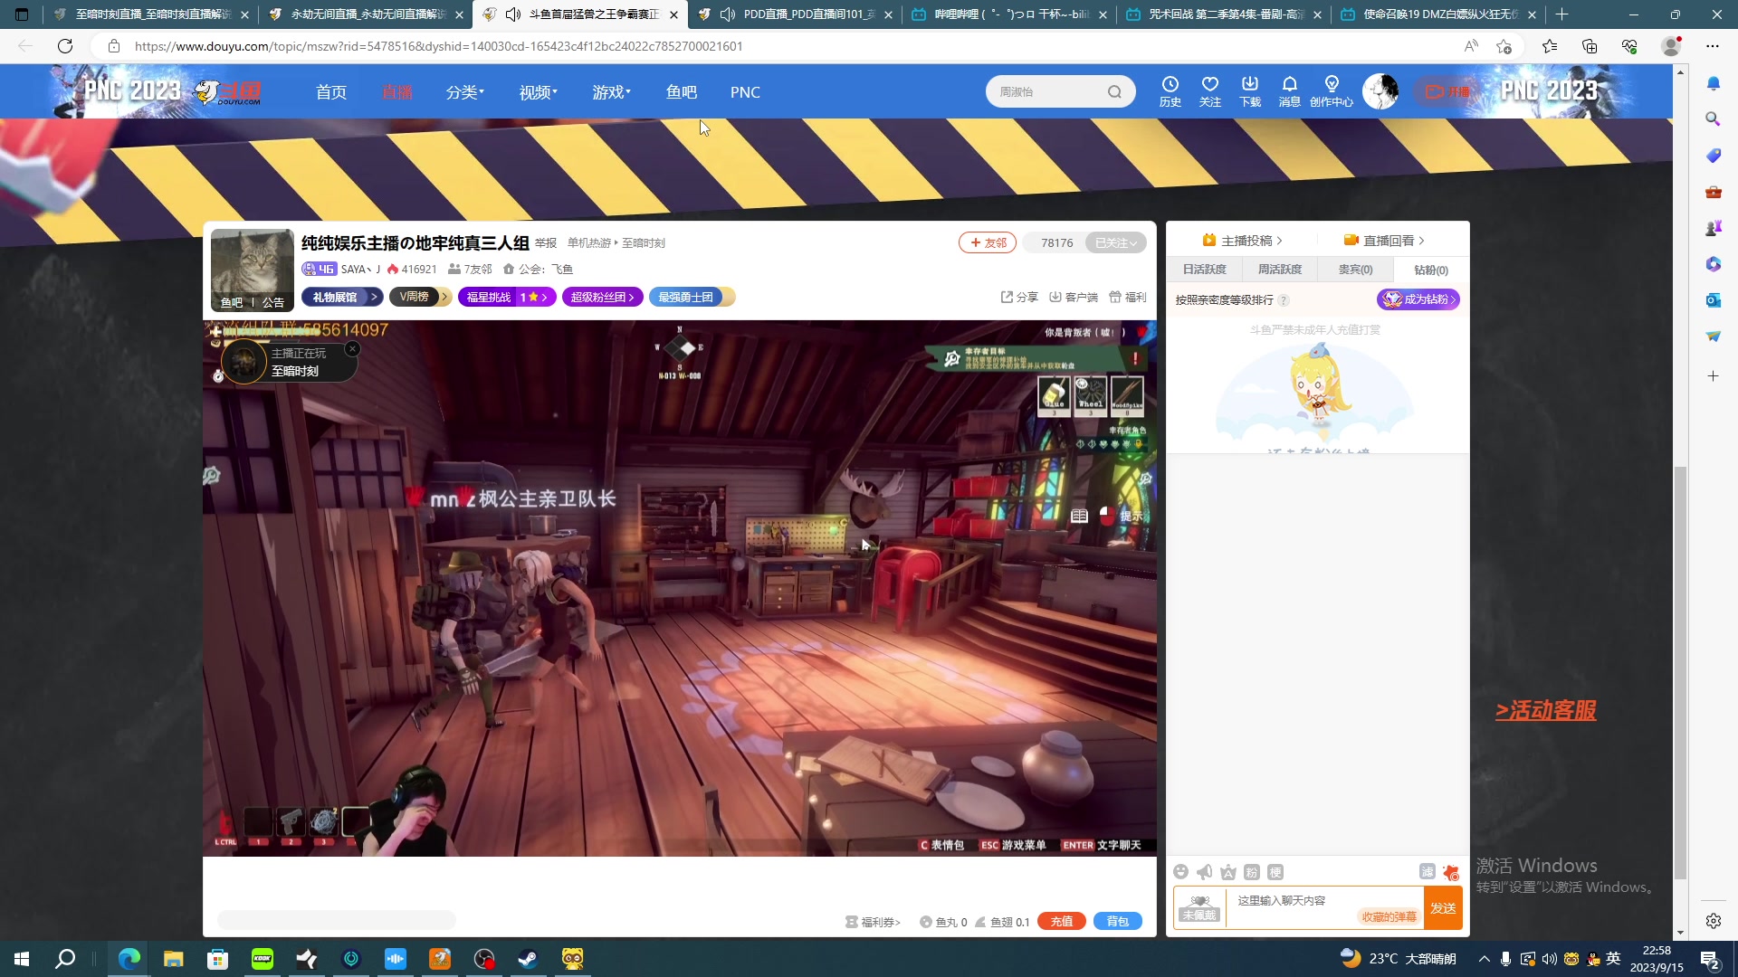Open Edge sidebar Outlook icon
This screenshot has height=977, width=1738.
(x=1713, y=300)
